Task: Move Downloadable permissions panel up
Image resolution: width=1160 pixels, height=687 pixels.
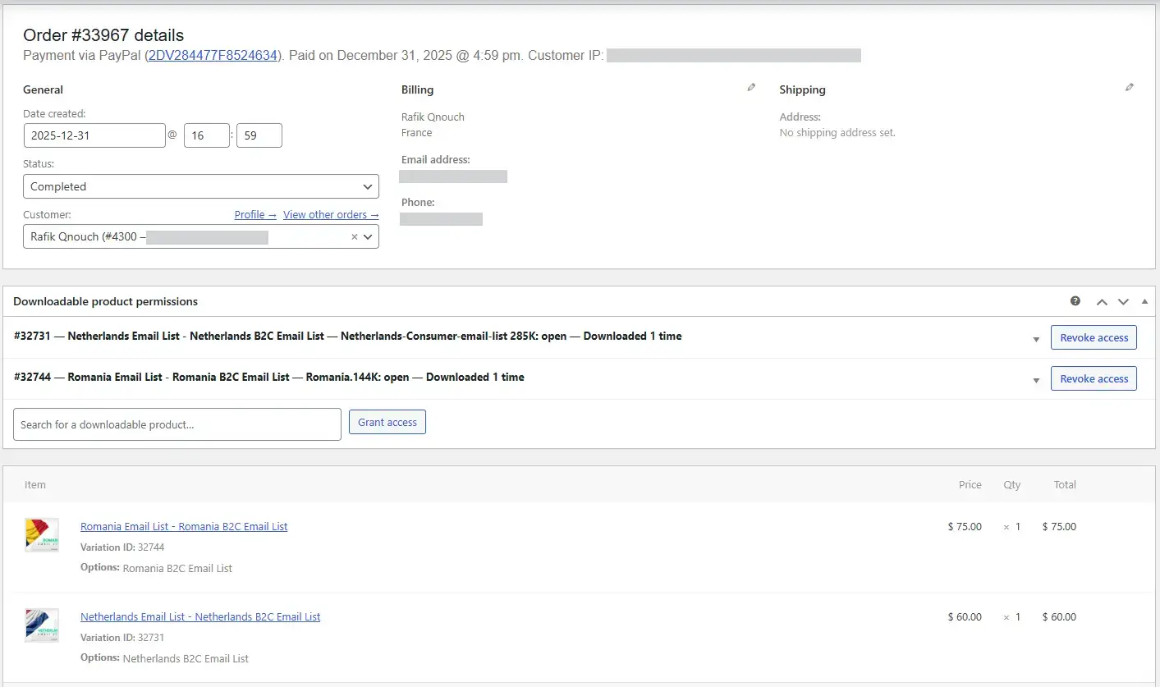Action: (1102, 302)
